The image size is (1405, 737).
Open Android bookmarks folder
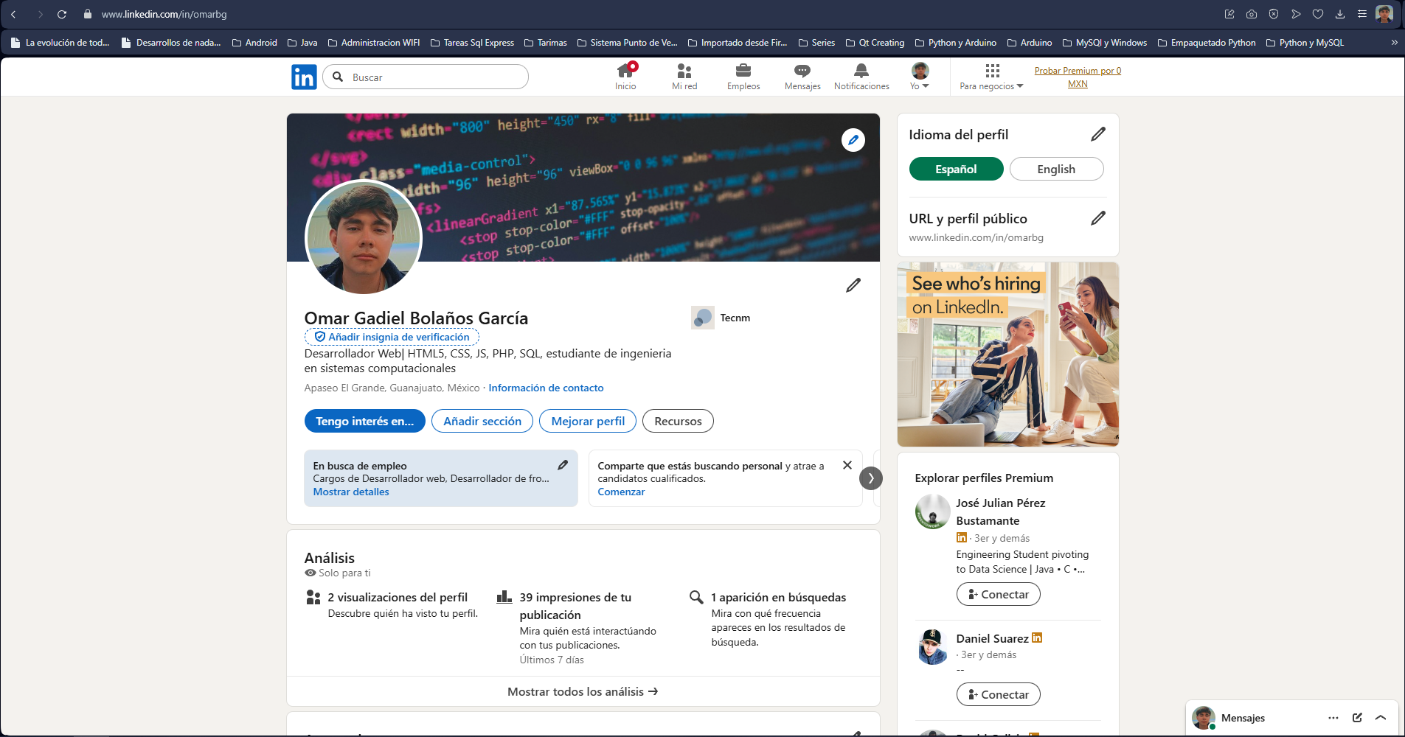254,43
